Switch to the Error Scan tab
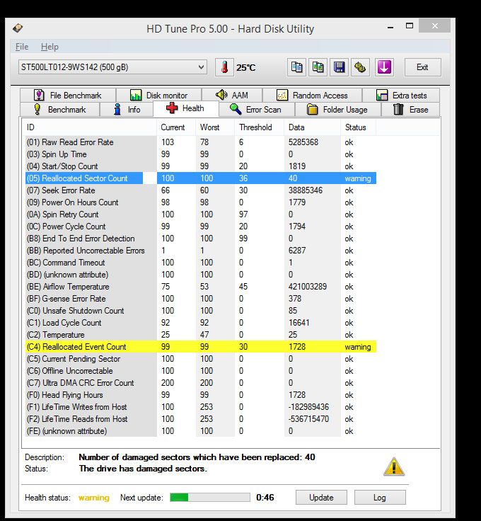The image size is (481, 521). [257, 109]
